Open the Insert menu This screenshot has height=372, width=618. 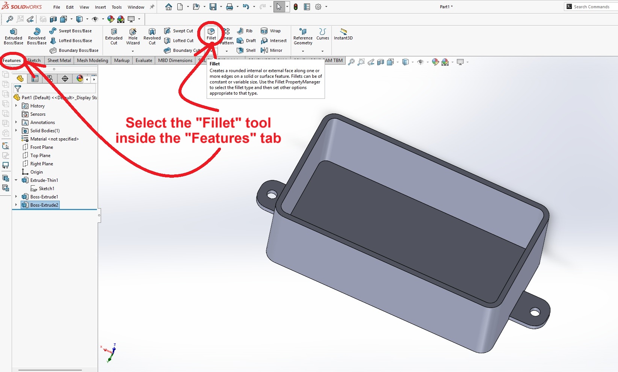coord(100,7)
